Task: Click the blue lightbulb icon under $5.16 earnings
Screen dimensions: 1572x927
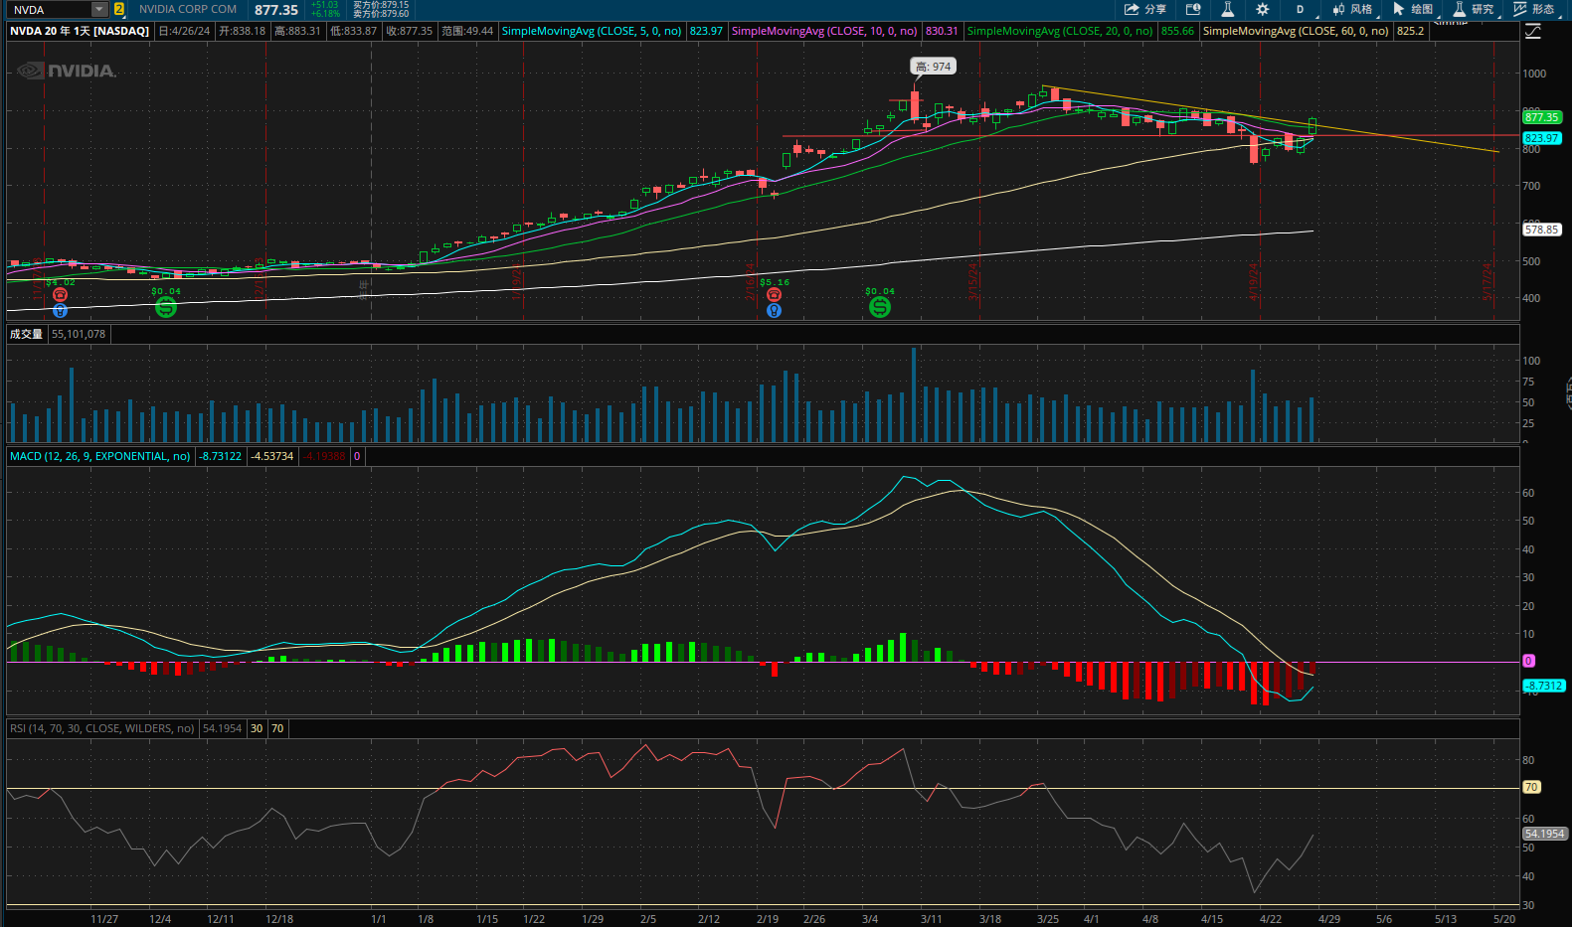Action: click(775, 311)
